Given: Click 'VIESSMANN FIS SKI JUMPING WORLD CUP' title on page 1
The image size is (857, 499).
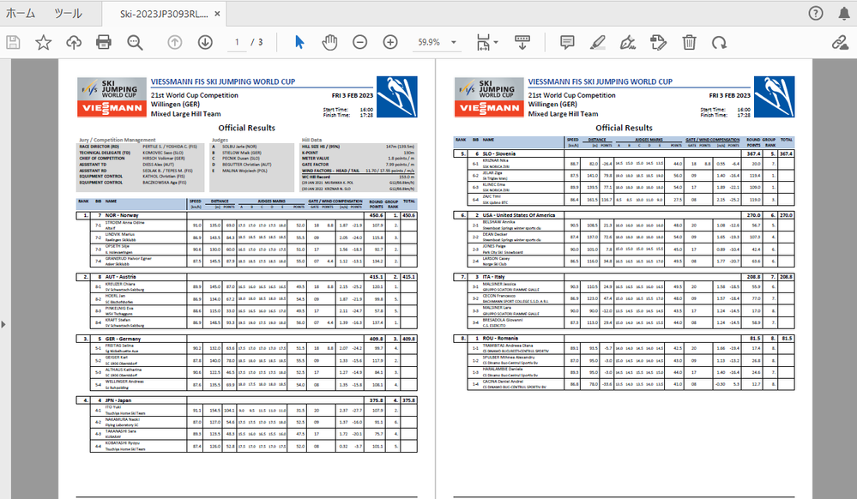Looking at the screenshot, I should (x=223, y=82).
